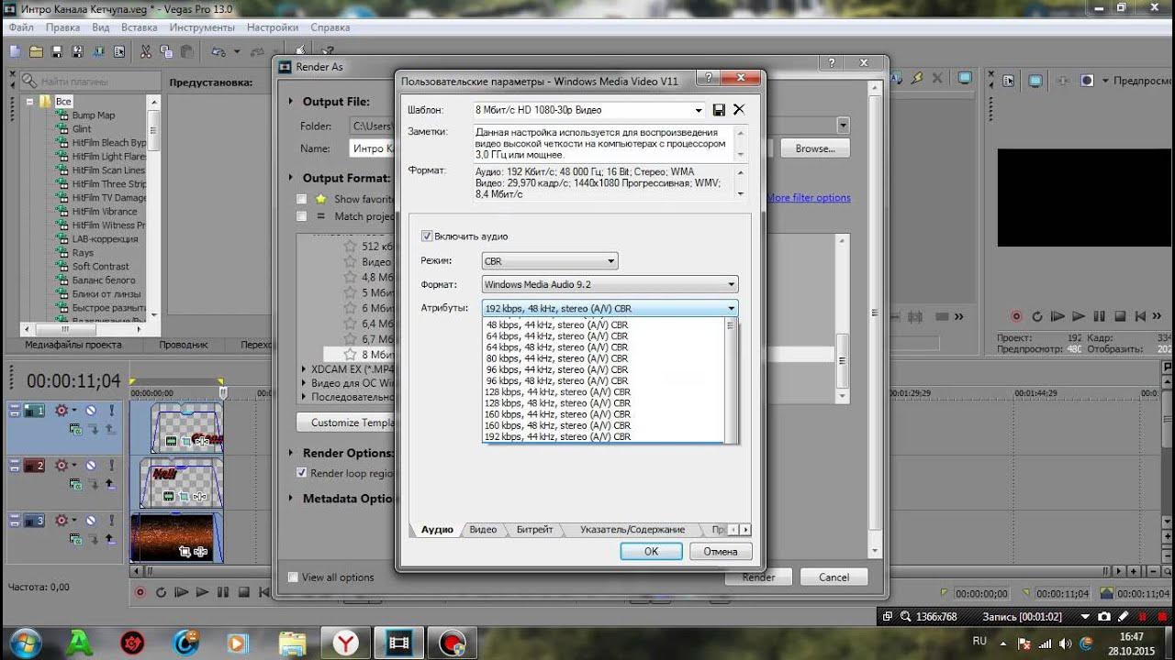This screenshot has height=660, width=1175.
Task: Click the Cancel button in Render As
Action: (x=834, y=577)
